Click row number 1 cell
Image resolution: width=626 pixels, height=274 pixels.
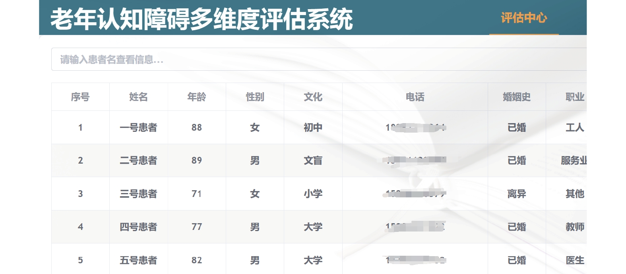pyautogui.click(x=80, y=127)
